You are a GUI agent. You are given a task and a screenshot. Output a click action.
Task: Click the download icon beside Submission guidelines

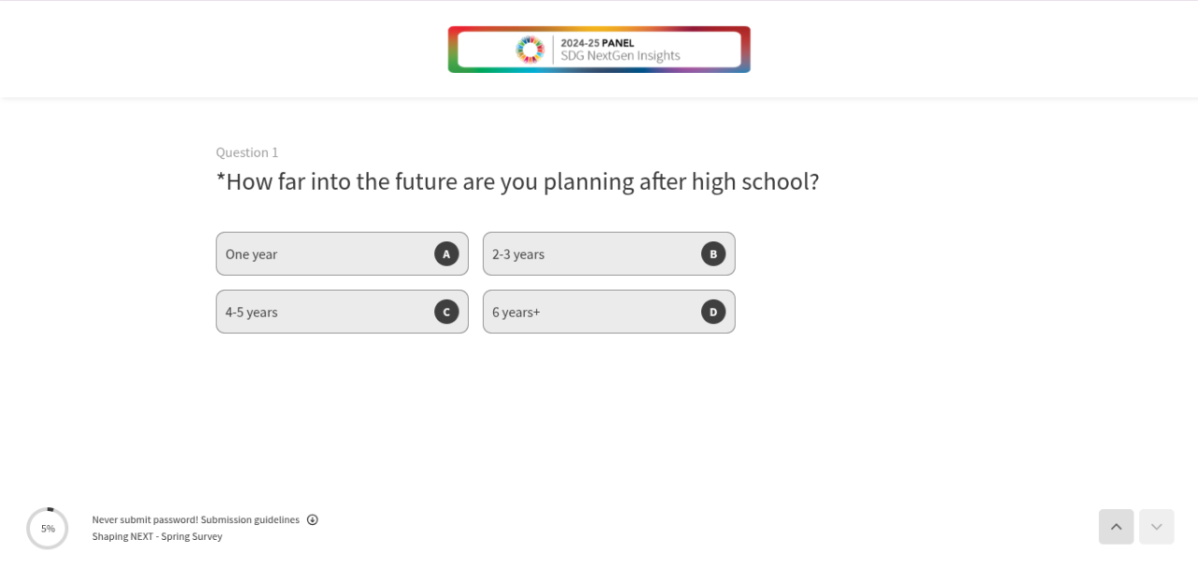(313, 520)
